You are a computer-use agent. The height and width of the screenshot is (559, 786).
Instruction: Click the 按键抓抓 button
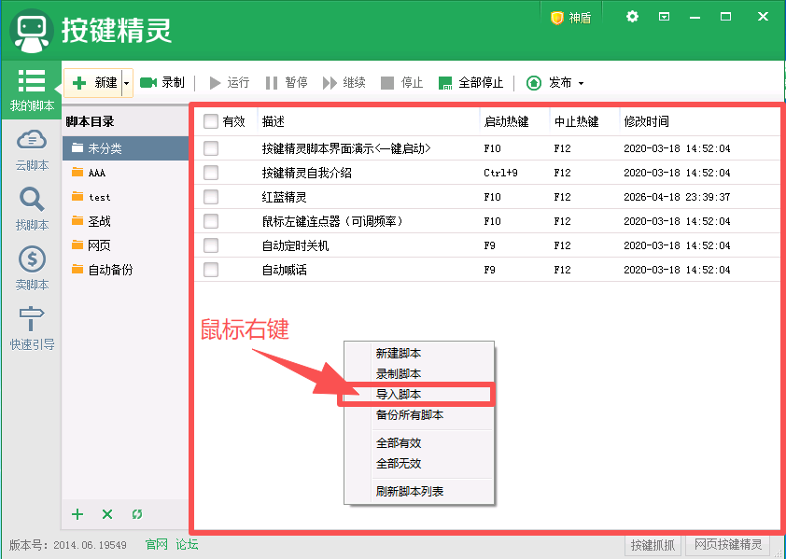pos(653,545)
